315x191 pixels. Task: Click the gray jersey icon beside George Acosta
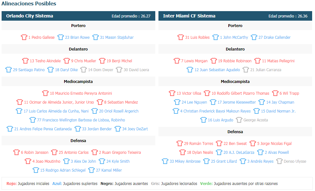pyautogui.click(x=239, y=120)
